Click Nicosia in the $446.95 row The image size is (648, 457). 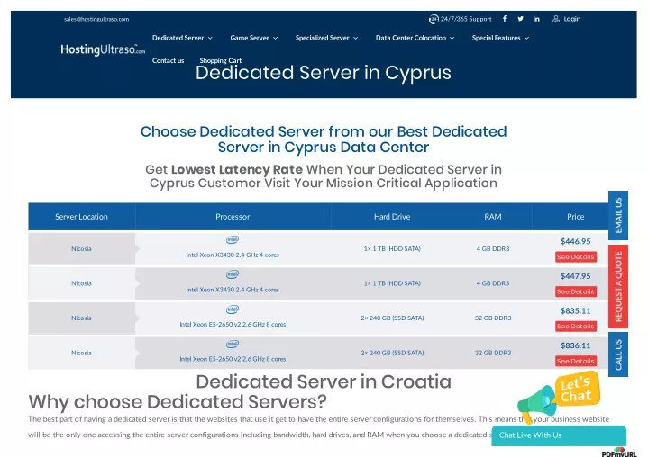(x=81, y=248)
